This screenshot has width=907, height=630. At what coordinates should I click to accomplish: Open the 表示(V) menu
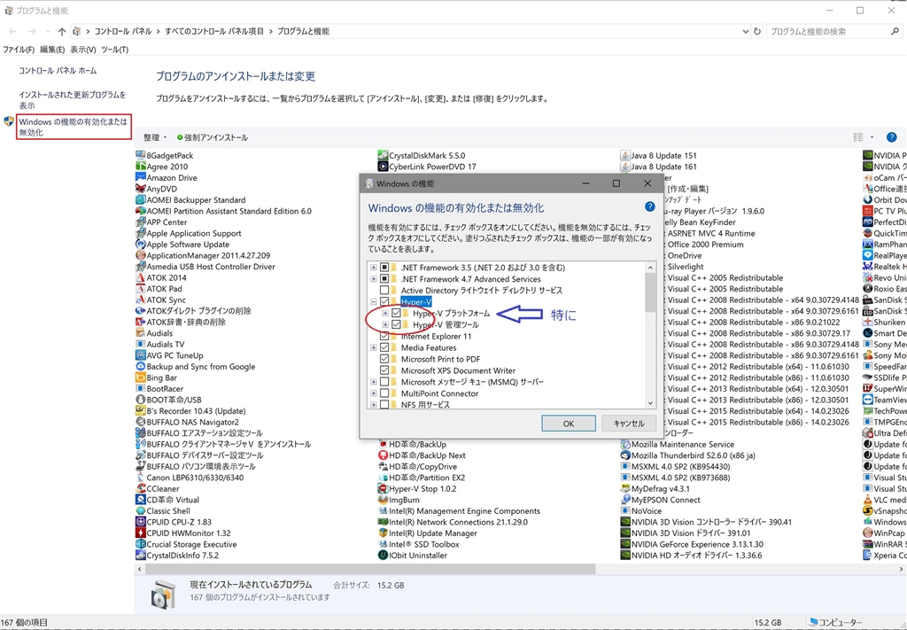pos(83,50)
